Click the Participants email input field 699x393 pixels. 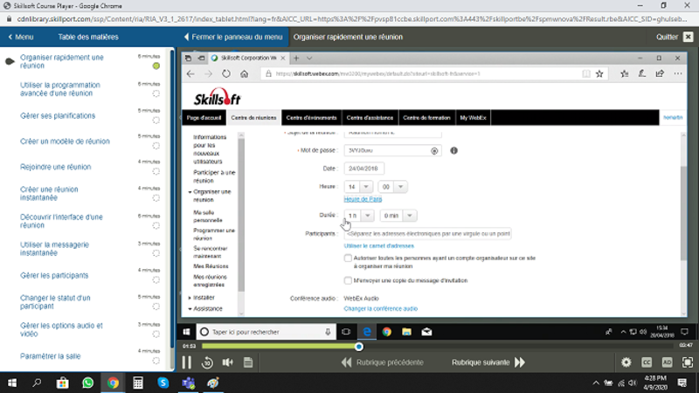click(x=427, y=233)
